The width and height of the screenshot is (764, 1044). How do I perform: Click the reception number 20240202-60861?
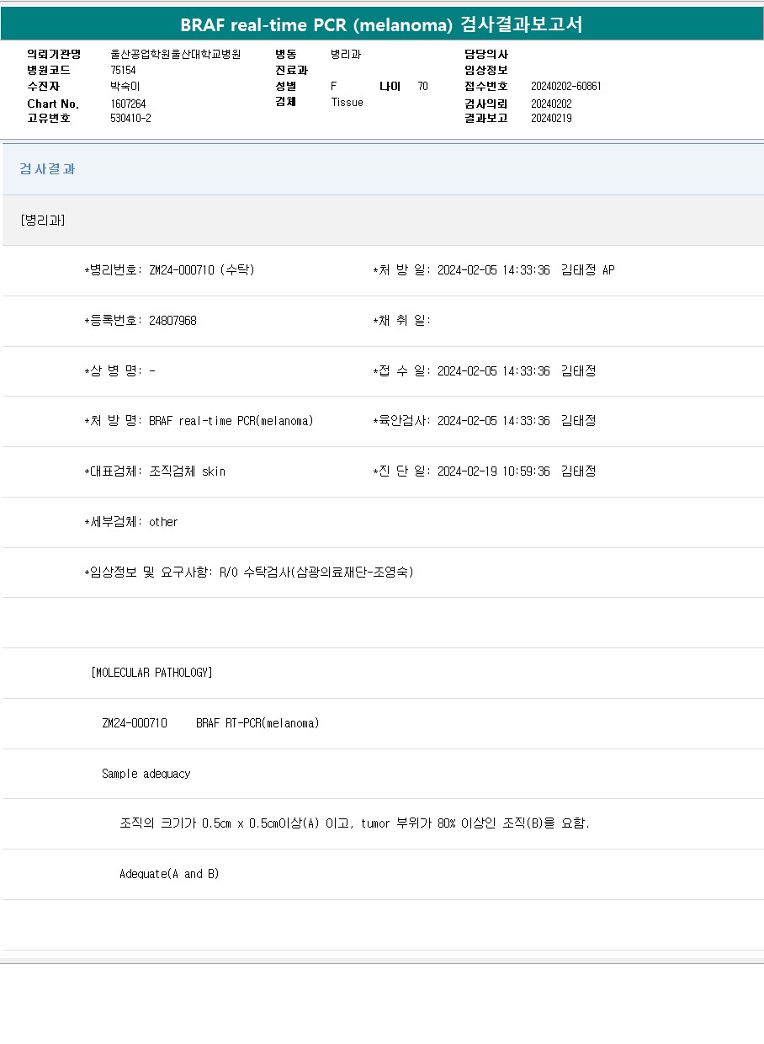(566, 87)
